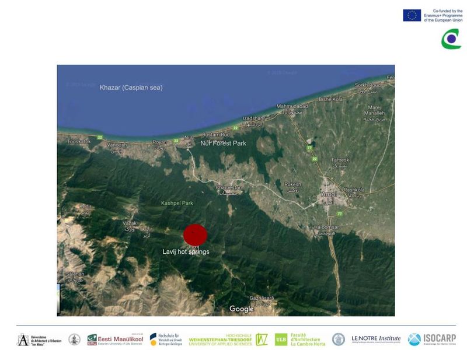Image resolution: width=467 pixels, height=350 pixels.
Task: Click the 'Saleran' label
Action: click(x=75, y=274)
